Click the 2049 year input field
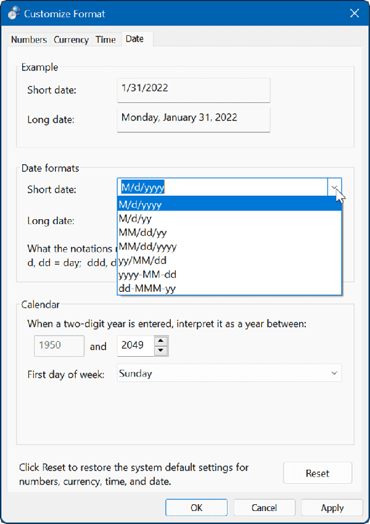The image size is (370, 524). click(x=134, y=346)
